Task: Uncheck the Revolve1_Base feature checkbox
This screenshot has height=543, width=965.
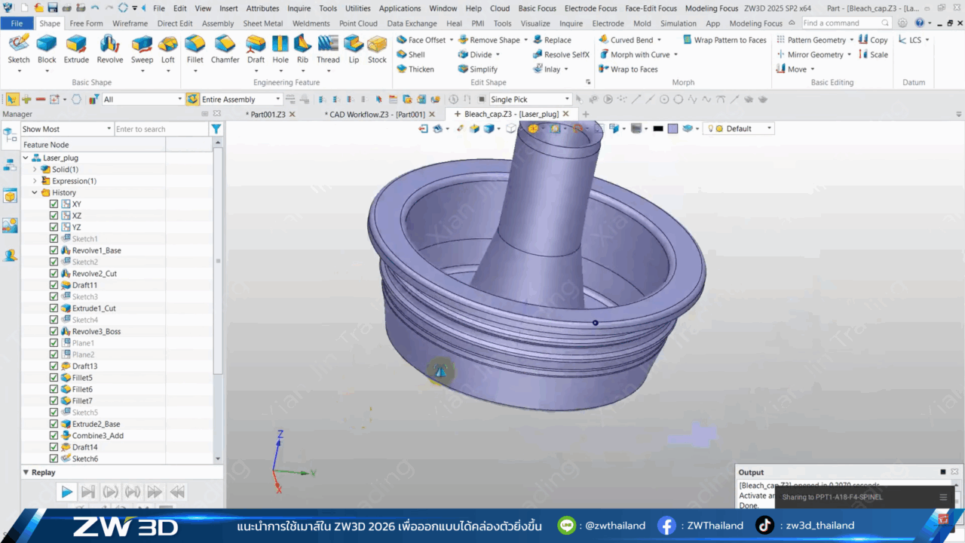Action: tap(54, 250)
